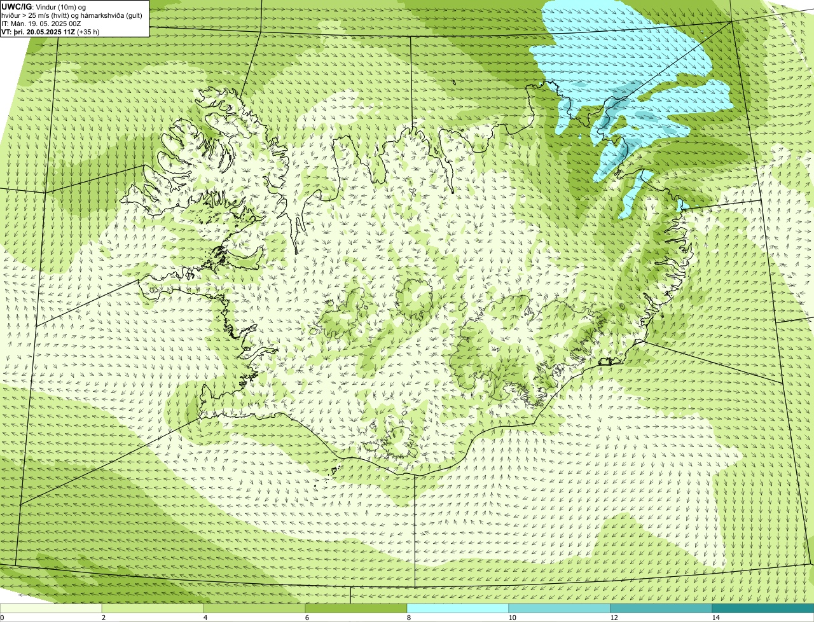Click the light teal 10–12 m/s legend segment

pos(560,609)
